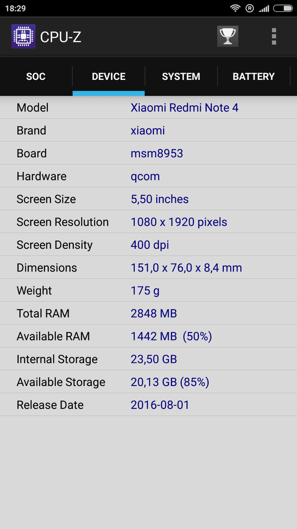Switch to the SYSTEM tab
297x529 pixels.
pos(181,76)
